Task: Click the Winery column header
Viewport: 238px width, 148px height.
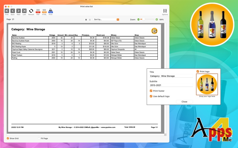Action: point(114,35)
